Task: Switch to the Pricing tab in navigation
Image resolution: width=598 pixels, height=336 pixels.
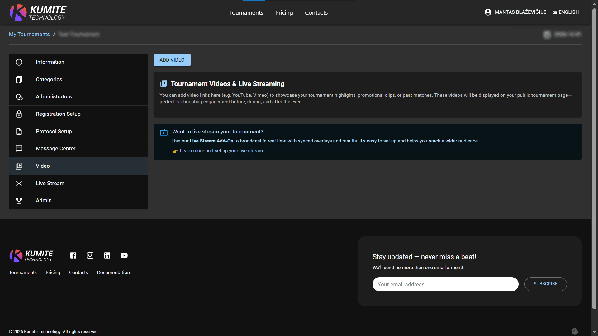Action: (x=284, y=12)
